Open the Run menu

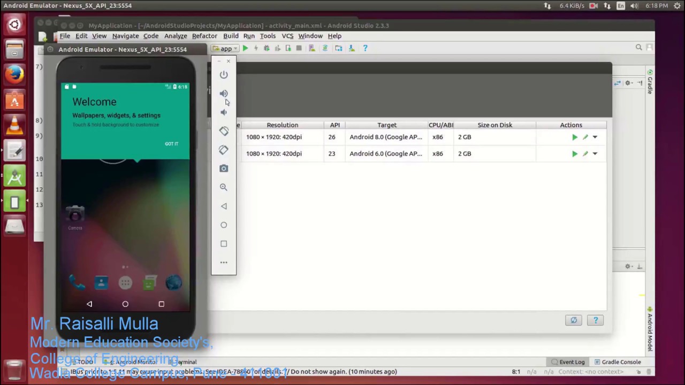click(249, 36)
